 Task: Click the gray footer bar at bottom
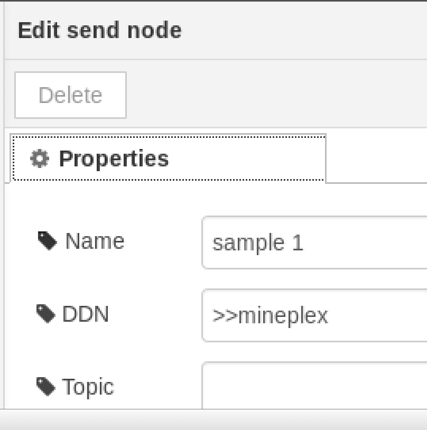213,419
